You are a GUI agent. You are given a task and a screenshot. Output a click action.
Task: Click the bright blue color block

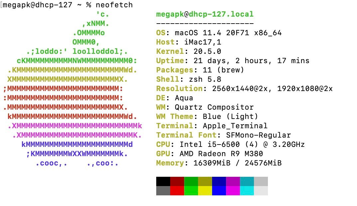click(x=219, y=191)
